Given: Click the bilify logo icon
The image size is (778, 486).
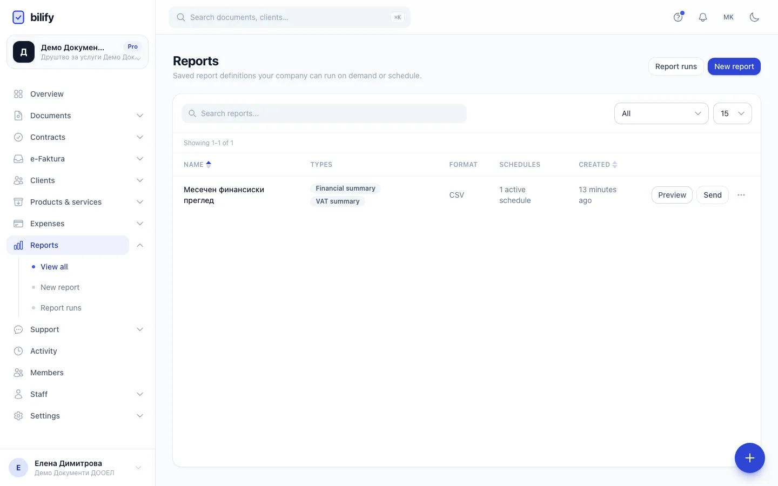Looking at the screenshot, I should coord(18,17).
